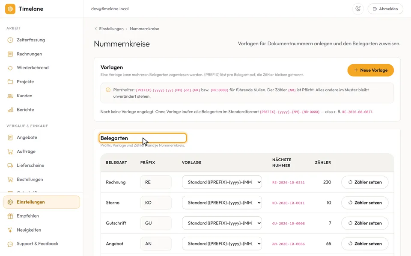Click the Nummernkreise breadcrumb text

coord(144,29)
